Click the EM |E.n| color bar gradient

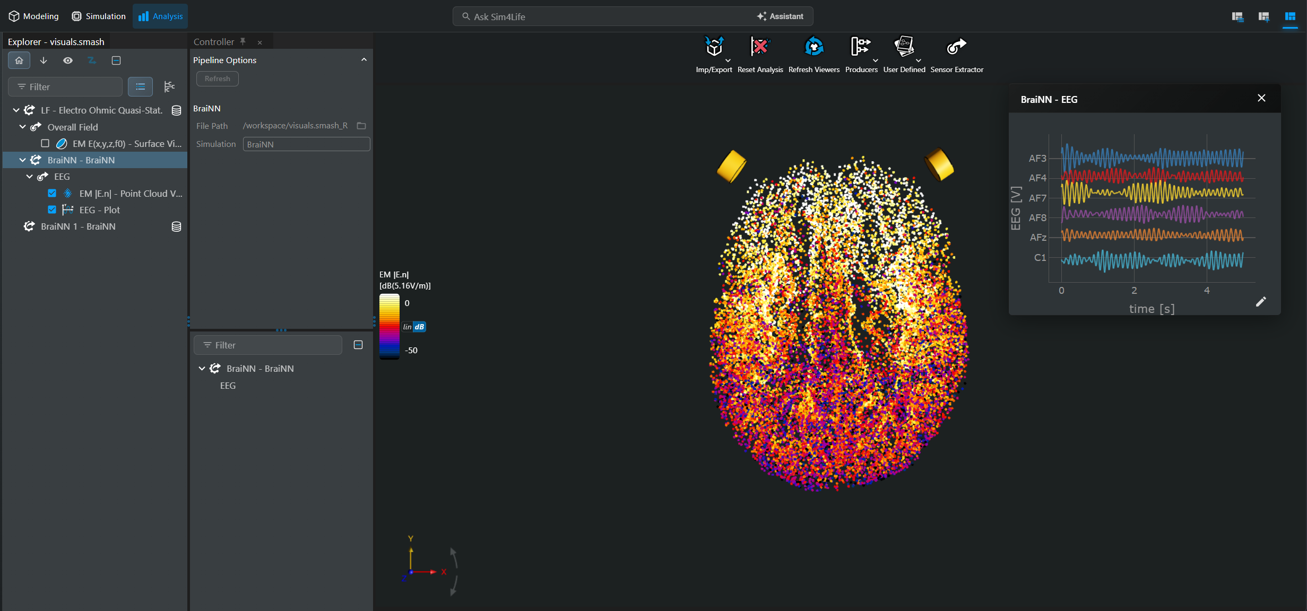389,326
